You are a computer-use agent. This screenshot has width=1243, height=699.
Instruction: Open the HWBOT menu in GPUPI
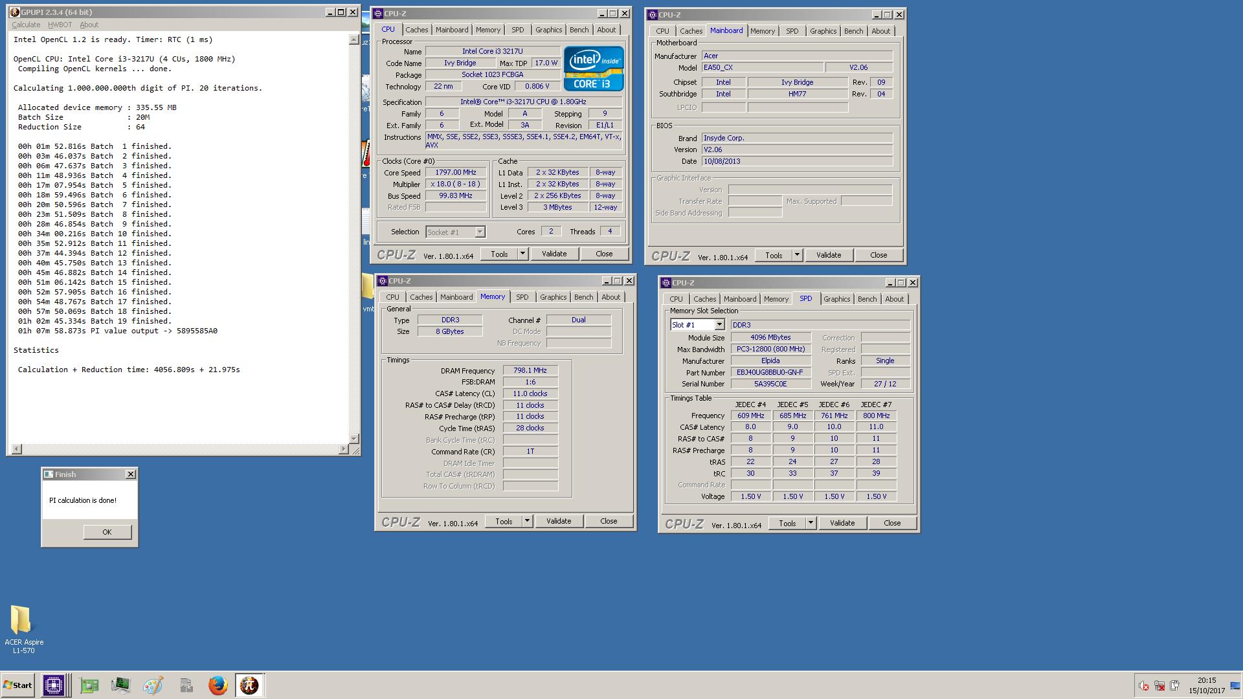click(60, 25)
